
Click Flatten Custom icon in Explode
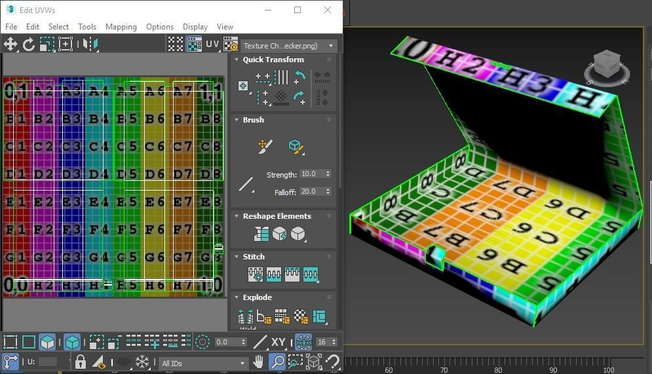319,316
